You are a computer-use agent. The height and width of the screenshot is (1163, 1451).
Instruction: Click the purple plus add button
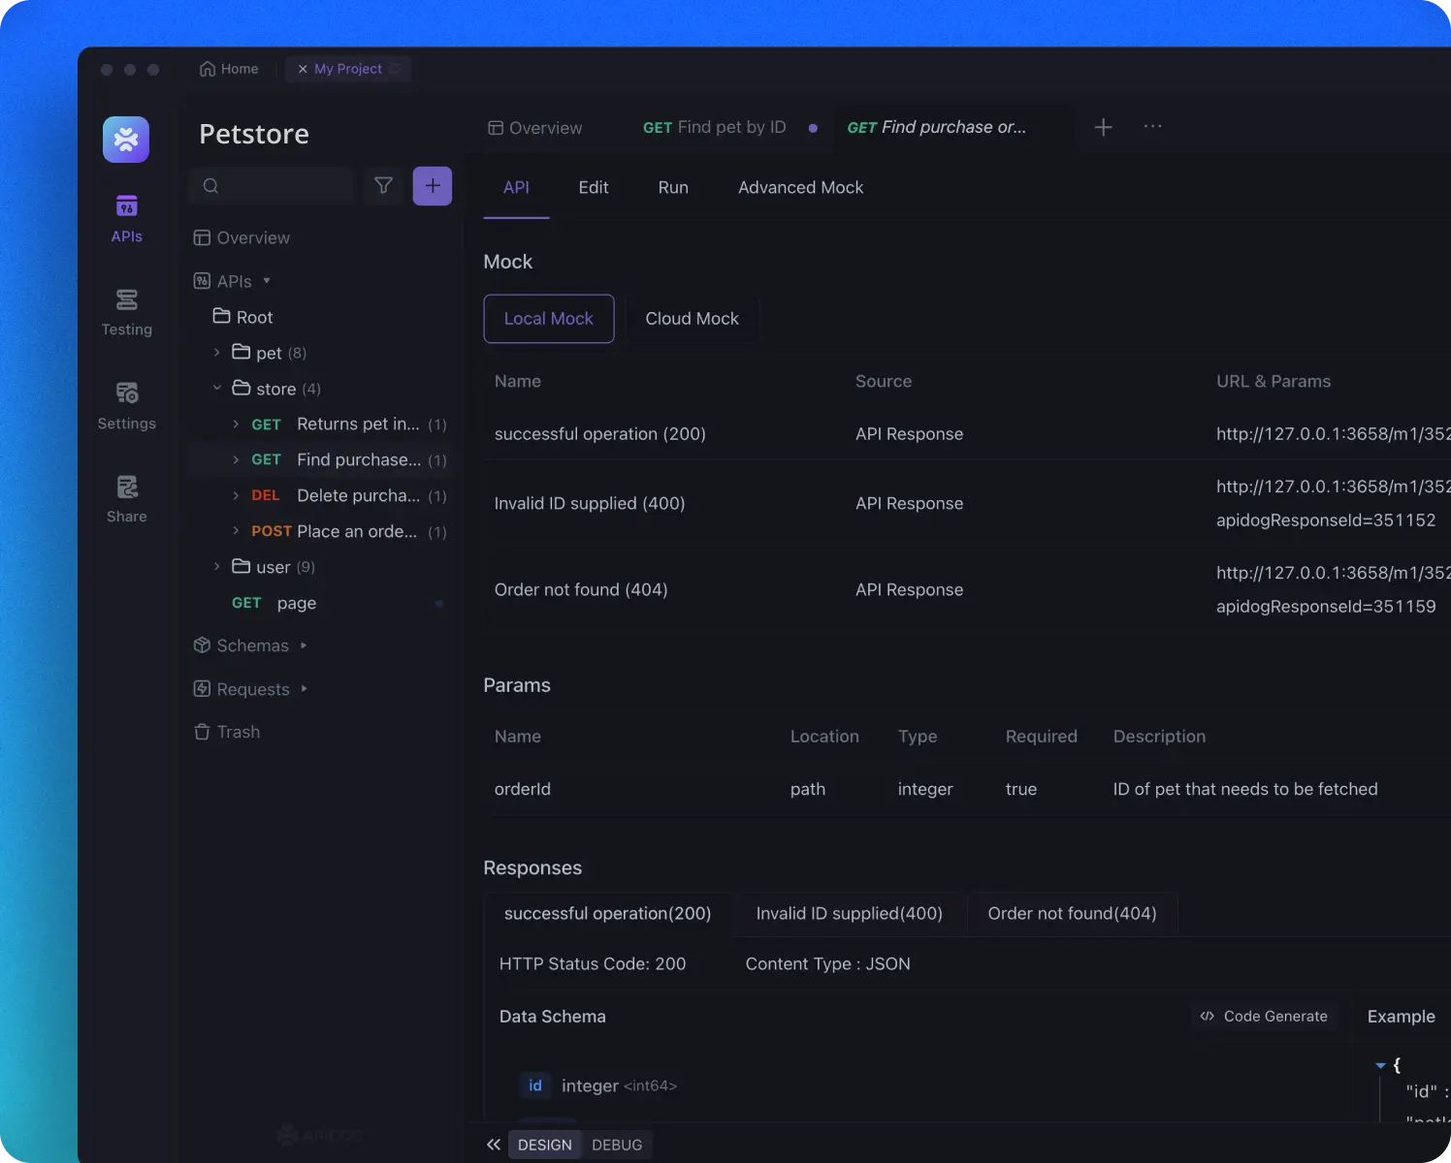click(433, 185)
